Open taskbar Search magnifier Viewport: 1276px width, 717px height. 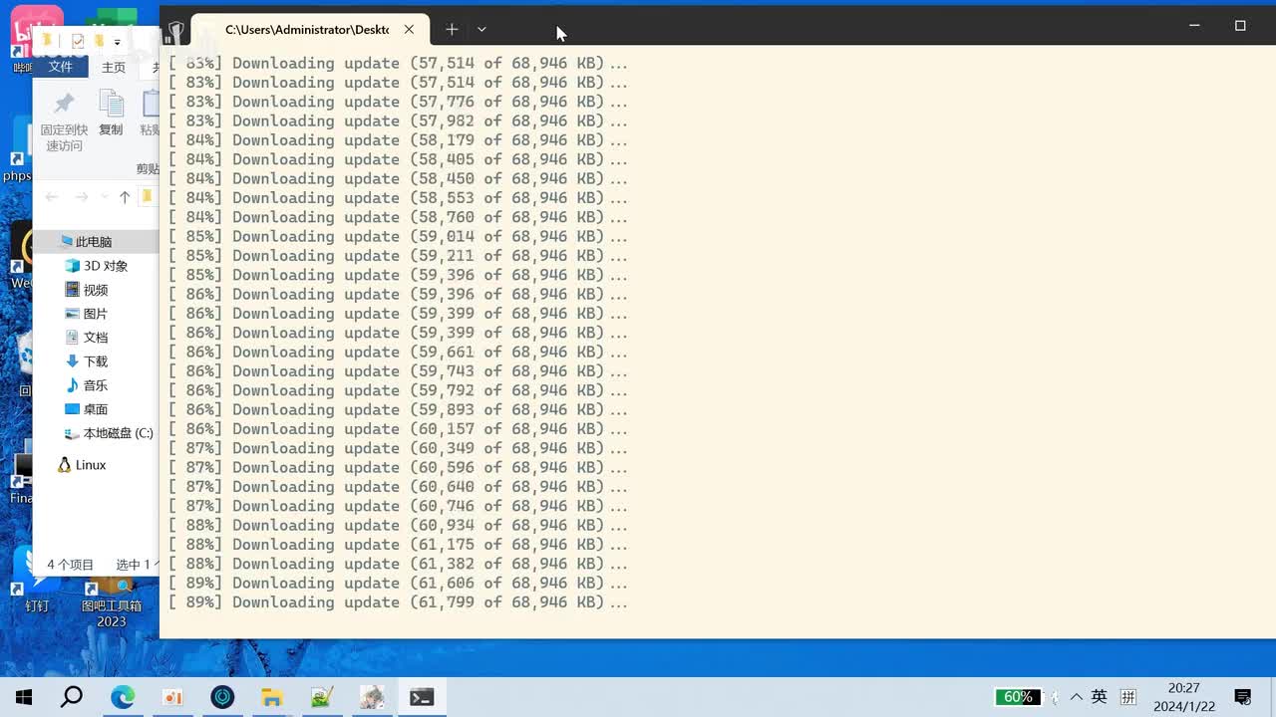click(72, 697)
